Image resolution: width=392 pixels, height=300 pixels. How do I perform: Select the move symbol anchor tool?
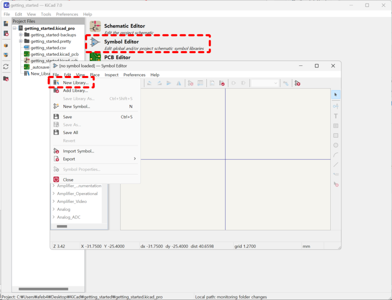(x=336, y=174)
